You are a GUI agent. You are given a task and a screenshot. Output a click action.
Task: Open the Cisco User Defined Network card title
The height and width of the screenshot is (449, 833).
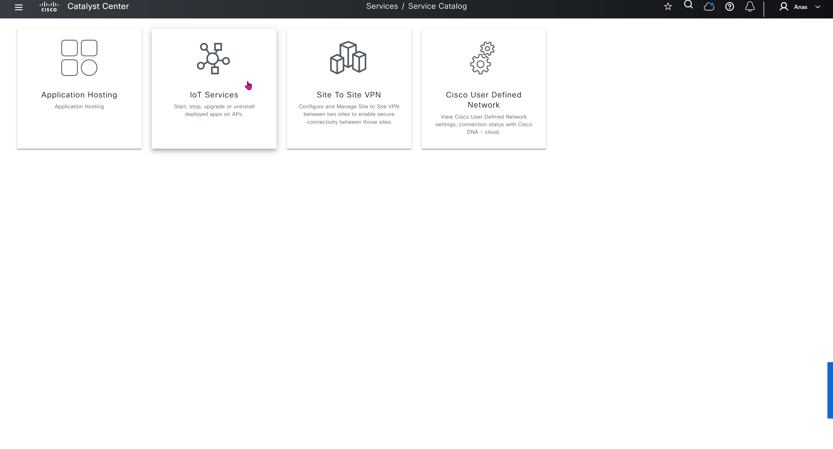tap(483, 100)
